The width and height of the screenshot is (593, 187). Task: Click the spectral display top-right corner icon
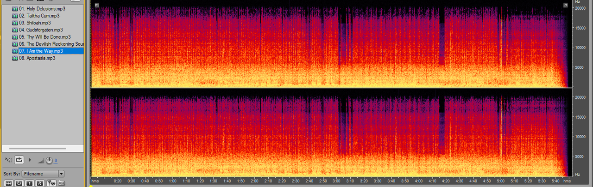click(566, 5)
